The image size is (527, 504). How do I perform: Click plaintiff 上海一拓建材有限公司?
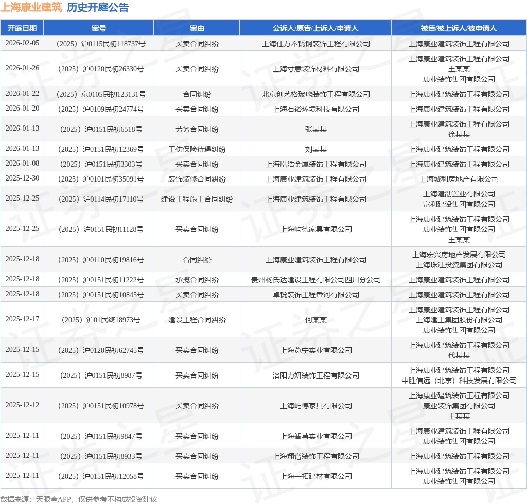point(316,476)
